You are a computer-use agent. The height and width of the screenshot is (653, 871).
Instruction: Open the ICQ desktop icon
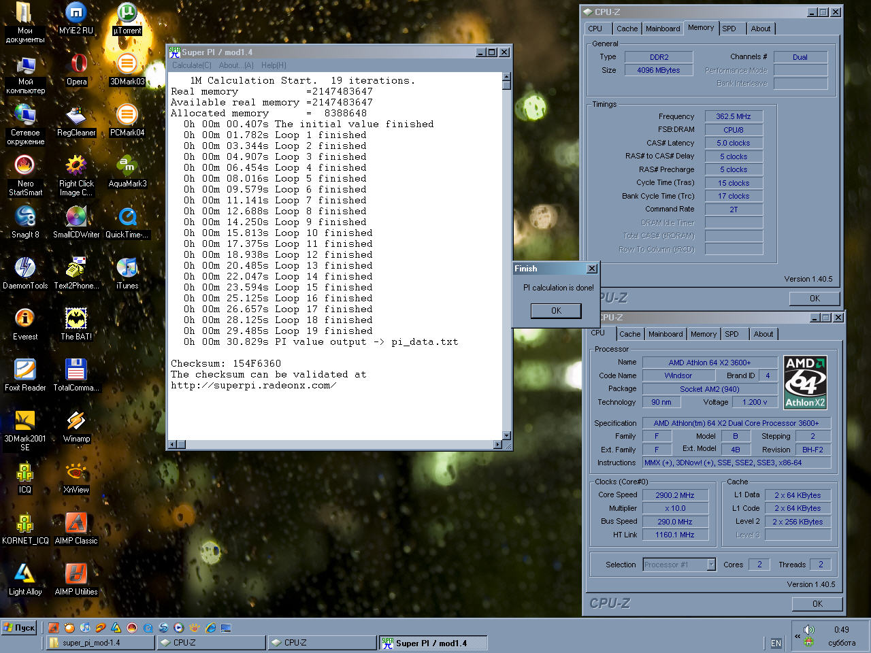pos(25,478)
